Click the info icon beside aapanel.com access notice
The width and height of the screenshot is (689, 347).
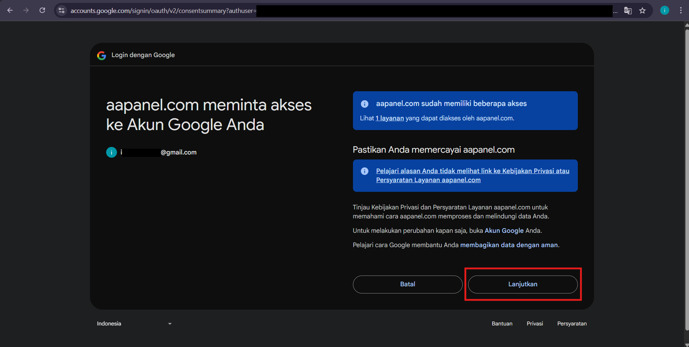pyautogui.click(x=364, y=104)
